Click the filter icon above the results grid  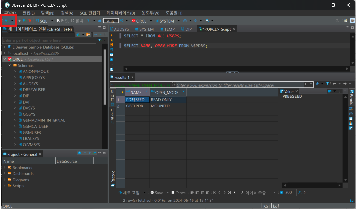tap(328, 84)
